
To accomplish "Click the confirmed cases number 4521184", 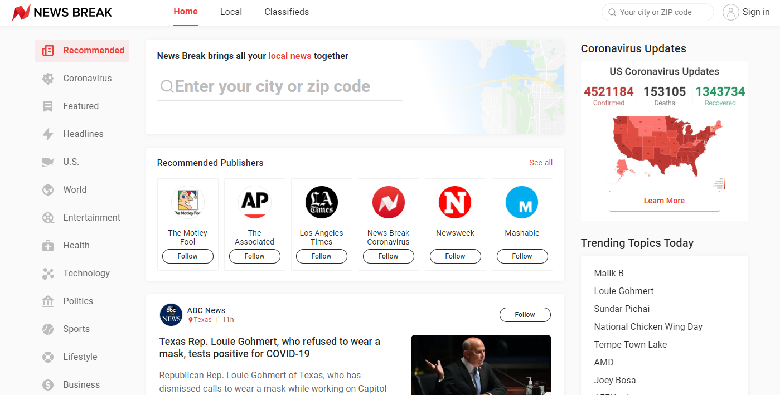I will (x=609, y=91).
